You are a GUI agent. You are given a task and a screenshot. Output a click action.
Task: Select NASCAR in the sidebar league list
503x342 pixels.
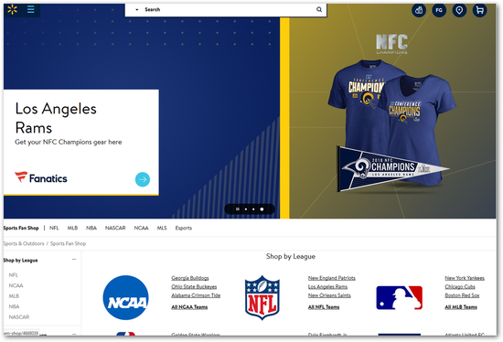click(x=19, y=317)
